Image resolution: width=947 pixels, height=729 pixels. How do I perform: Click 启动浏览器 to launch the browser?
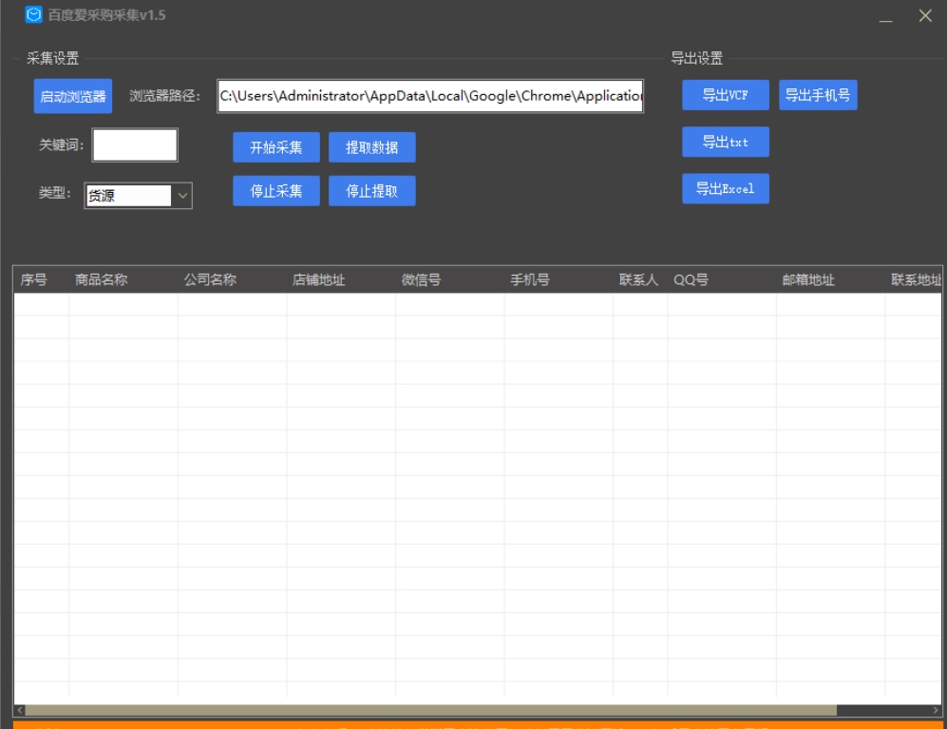73,96
